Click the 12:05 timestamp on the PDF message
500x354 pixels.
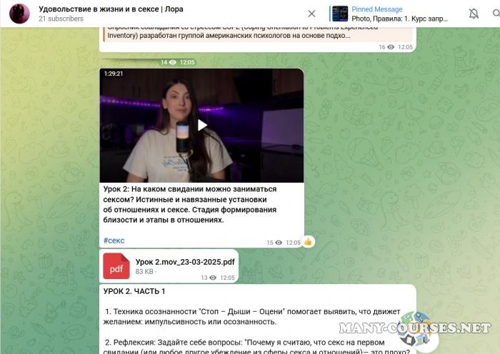click(x=227, y=278)
